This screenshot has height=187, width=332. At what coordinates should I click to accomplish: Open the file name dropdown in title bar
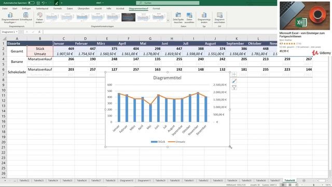103,3
